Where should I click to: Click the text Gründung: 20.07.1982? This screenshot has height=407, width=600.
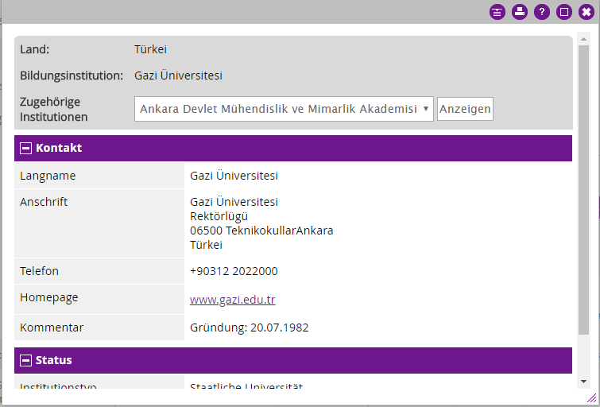(249, 328)
